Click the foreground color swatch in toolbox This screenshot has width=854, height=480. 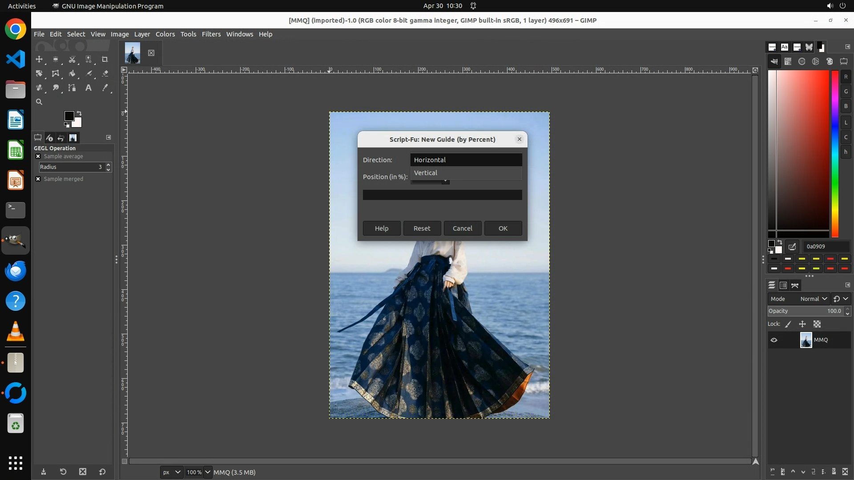coord(69,116)
